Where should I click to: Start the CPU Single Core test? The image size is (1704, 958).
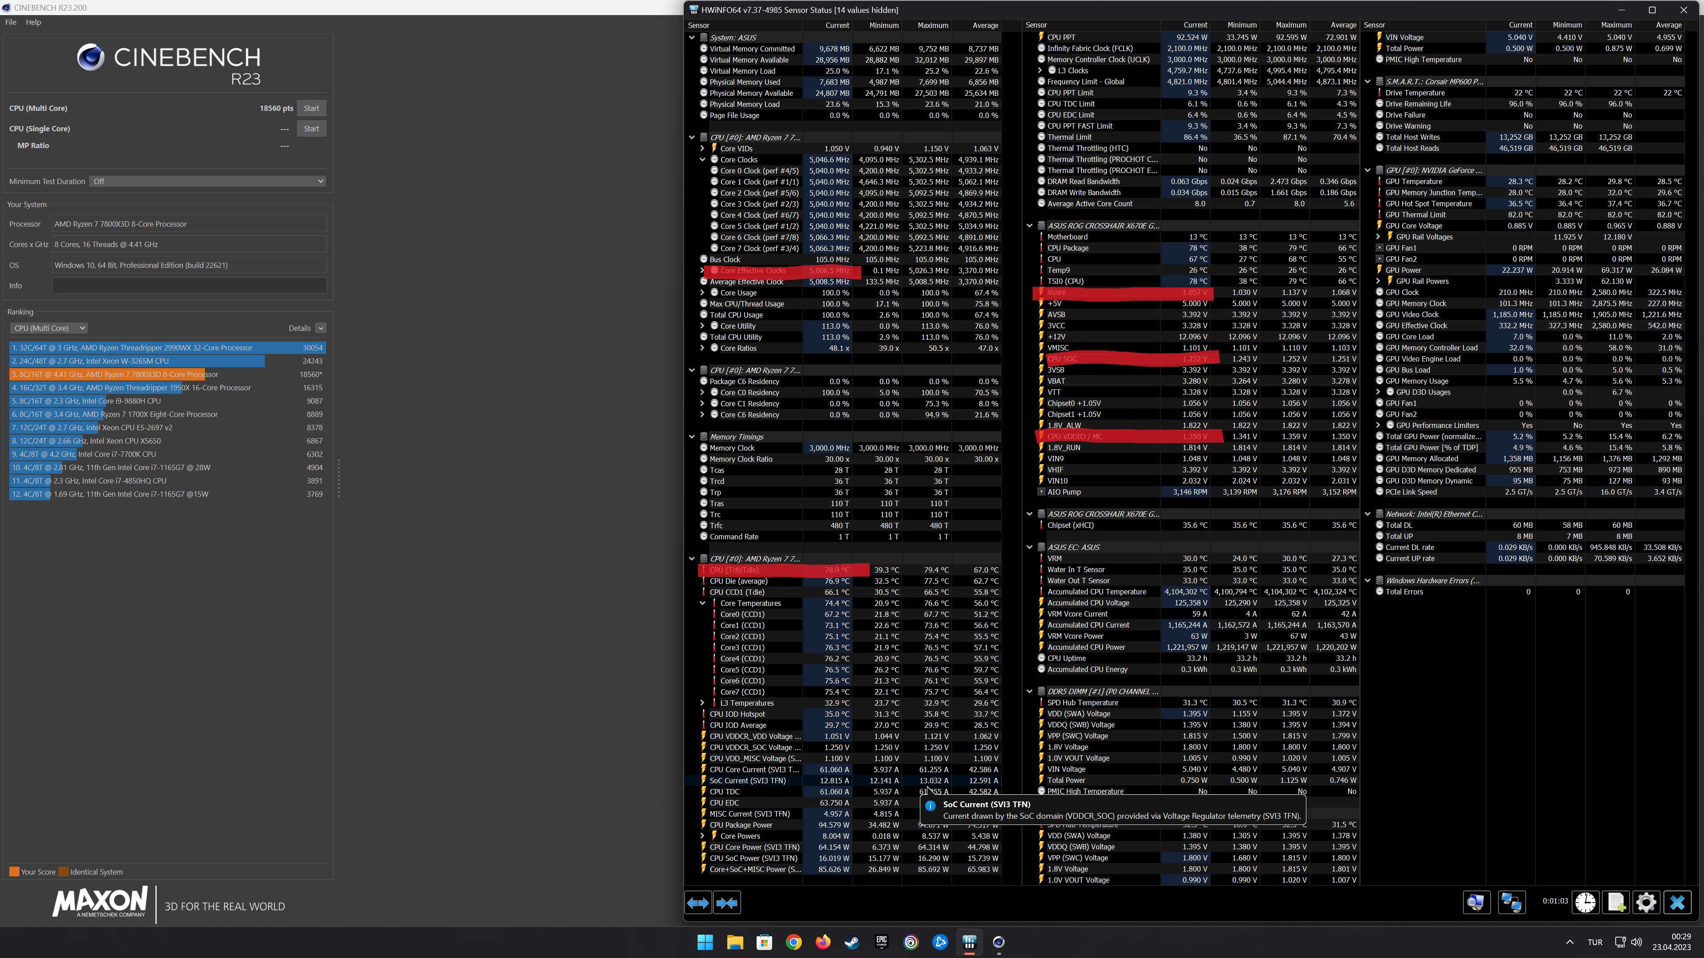312,128
